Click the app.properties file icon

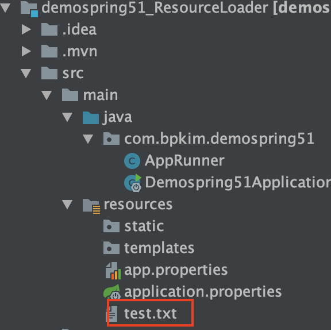click(x=113, y=271)
